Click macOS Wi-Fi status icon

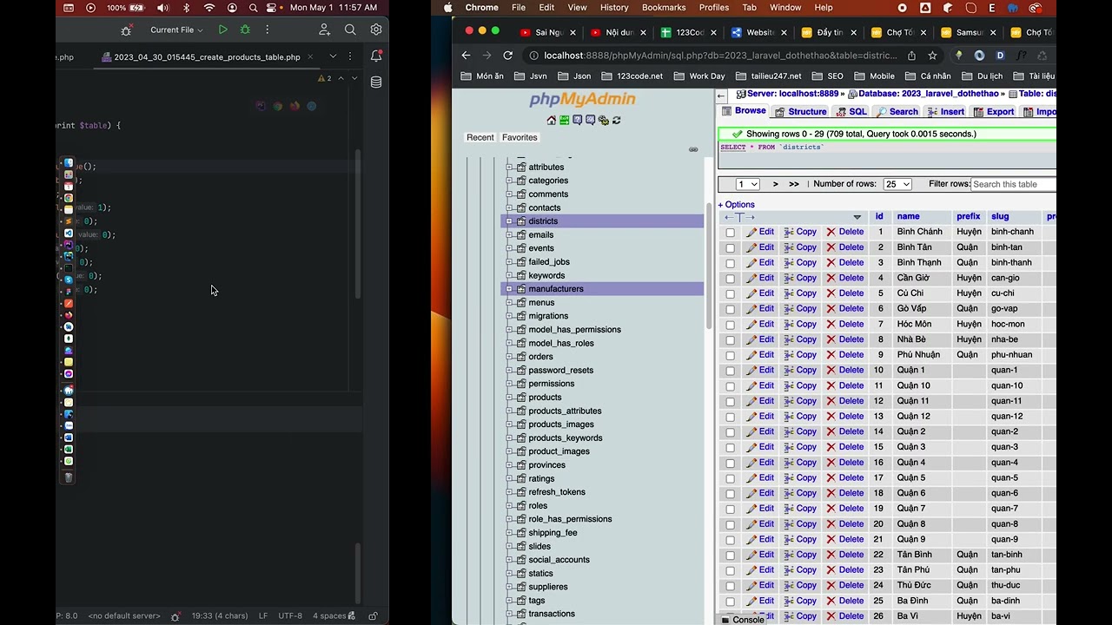click(208, 8)
